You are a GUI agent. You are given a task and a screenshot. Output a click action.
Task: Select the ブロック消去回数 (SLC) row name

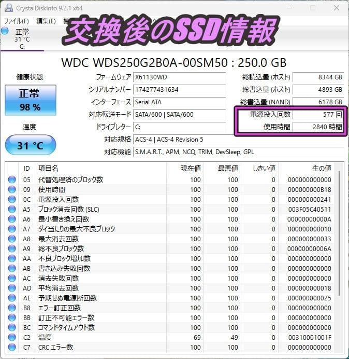tap(68, 209)
